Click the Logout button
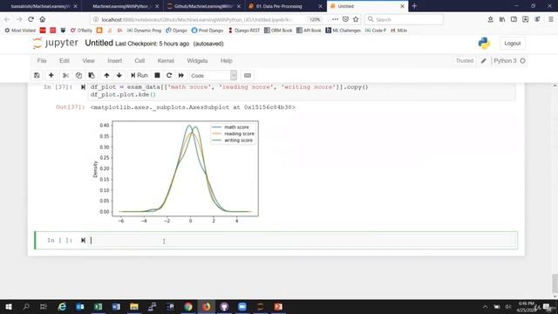Viewport: 558px width, 314px height. pyautogui.click(x=513, y=44)
